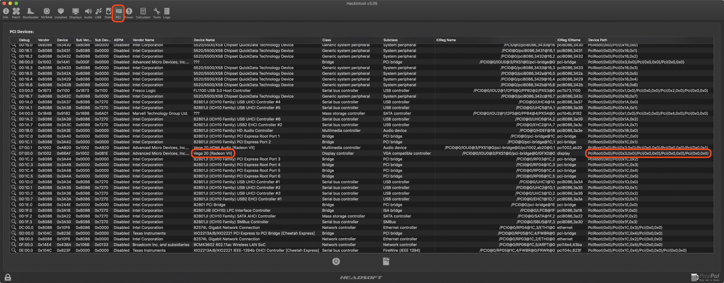Sort by the Debug column header
This screenshot has width=724, height=283.
coord(27,40)
